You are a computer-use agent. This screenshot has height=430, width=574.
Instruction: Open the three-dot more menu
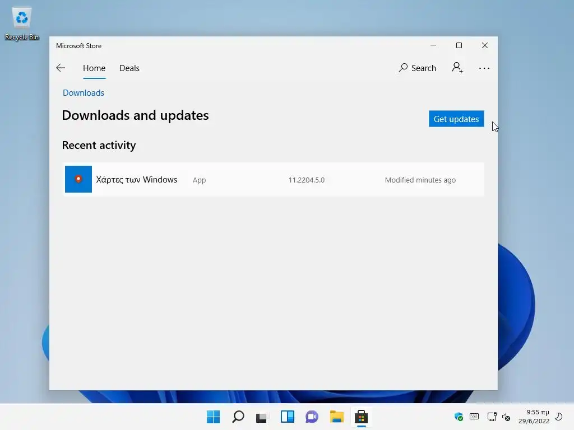pos(484,68)
